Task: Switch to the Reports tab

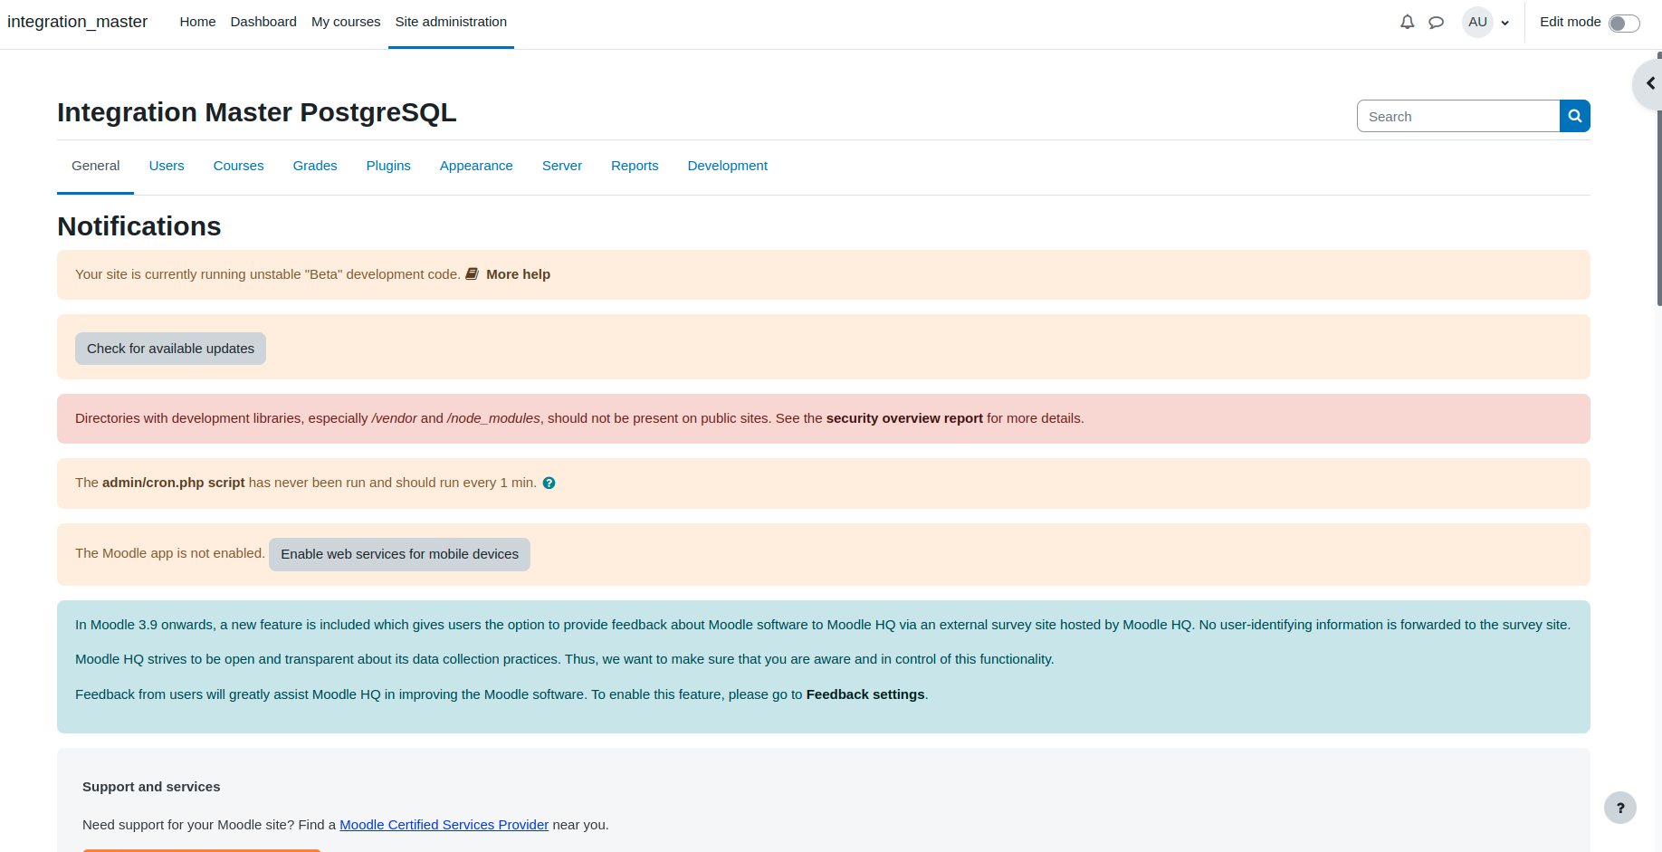Action: [x=635, y=166]
